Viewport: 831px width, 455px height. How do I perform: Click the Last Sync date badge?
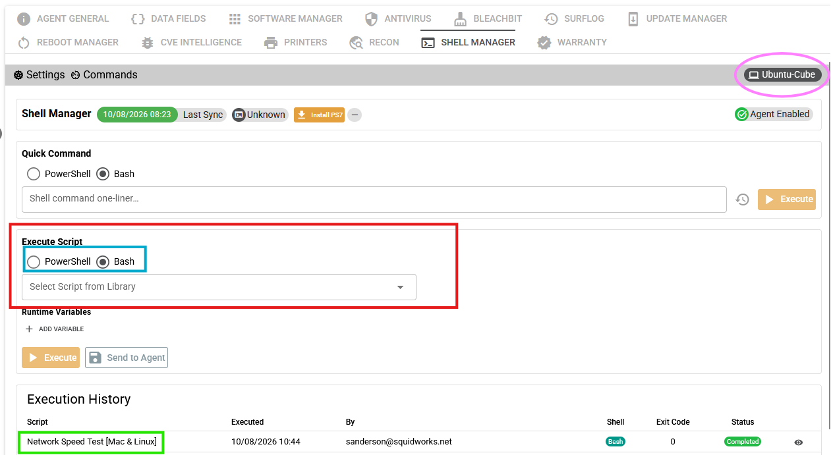click(x=137, y=115)
